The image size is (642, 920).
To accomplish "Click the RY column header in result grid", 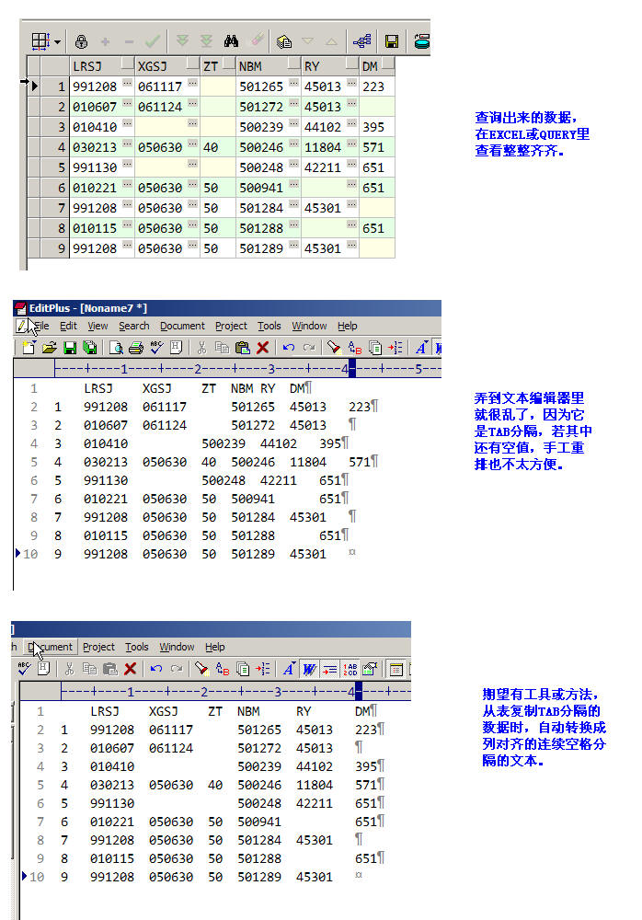I will pos(330,66).
